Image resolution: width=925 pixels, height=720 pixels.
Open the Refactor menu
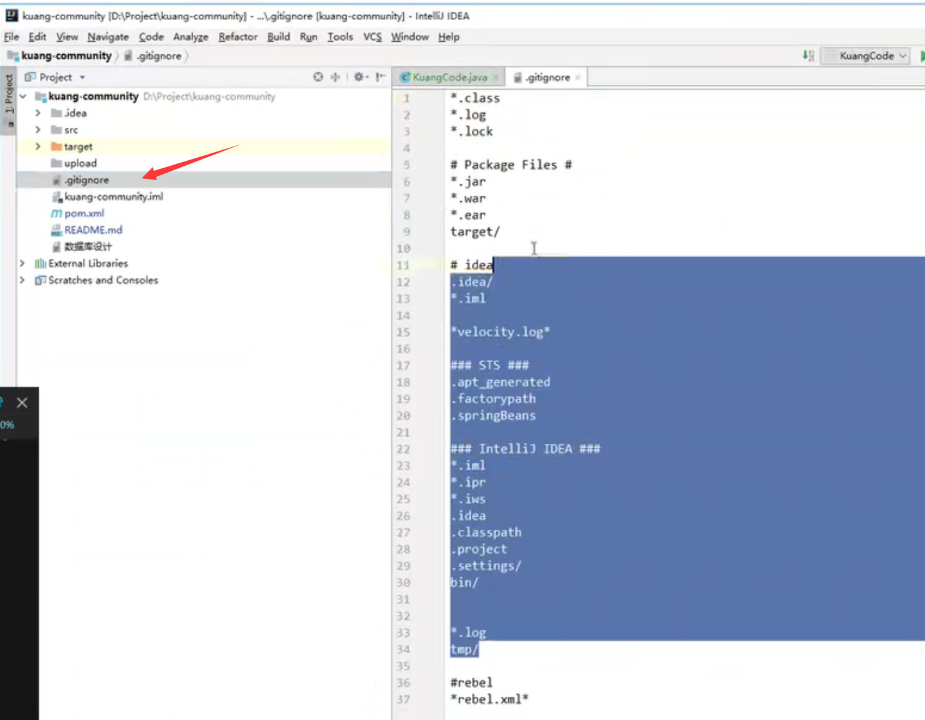237,37
